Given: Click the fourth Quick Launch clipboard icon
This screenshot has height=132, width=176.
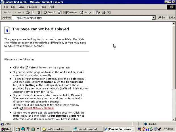Looking at the screenshot, I should [33, 129].
